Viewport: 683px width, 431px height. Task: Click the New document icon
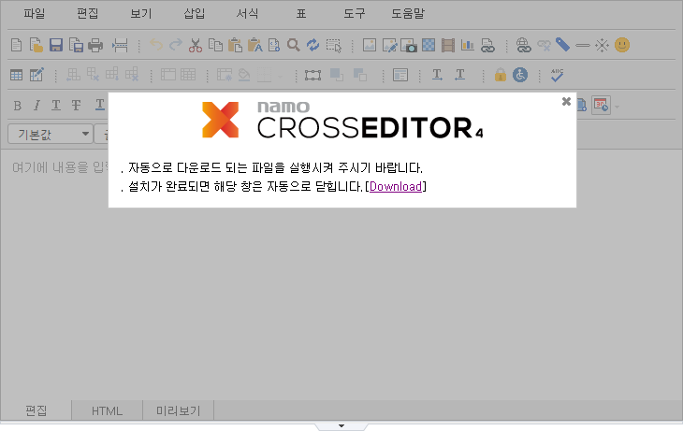tap(16, 45)
